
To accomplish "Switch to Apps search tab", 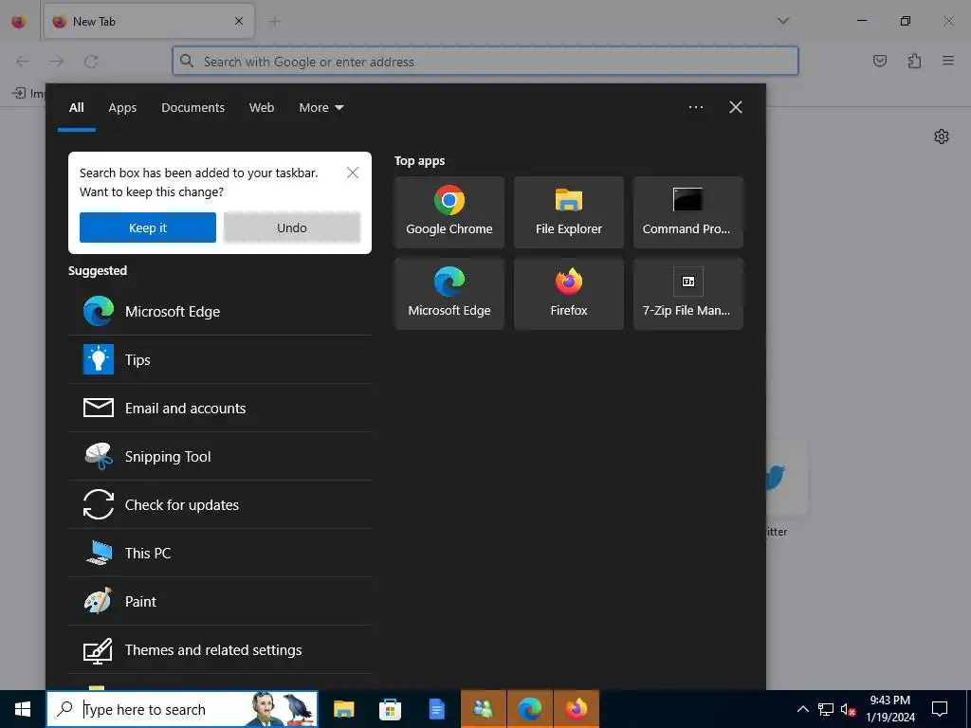I will tap(122, 108).
